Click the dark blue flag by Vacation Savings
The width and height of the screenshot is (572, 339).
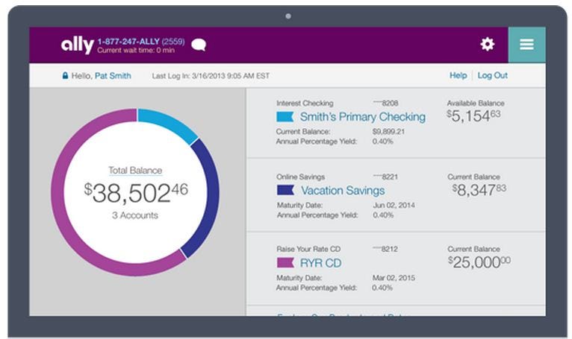point(285,190)
